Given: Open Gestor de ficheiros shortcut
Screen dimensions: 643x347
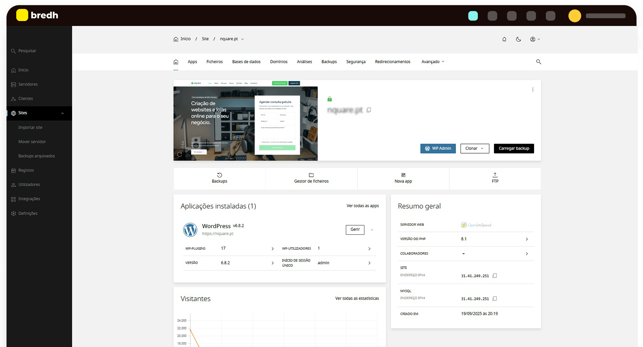Looking at the screenshot, I should coord(311,178).
